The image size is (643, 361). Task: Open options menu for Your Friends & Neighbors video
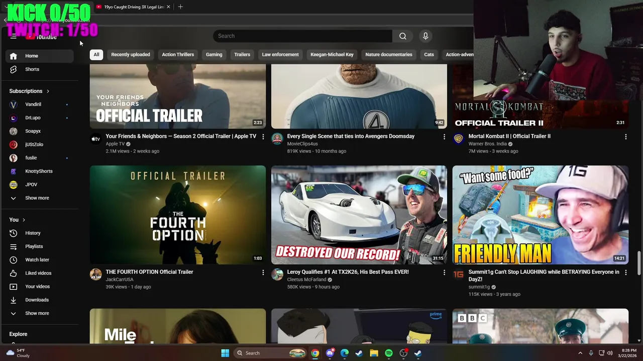tap(263, 136)
